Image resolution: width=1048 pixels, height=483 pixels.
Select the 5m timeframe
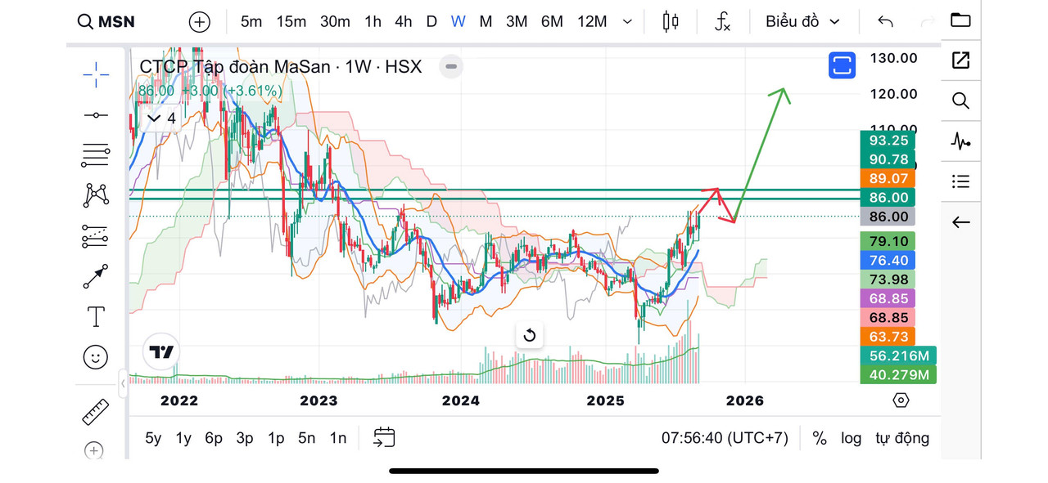(251, 21)
